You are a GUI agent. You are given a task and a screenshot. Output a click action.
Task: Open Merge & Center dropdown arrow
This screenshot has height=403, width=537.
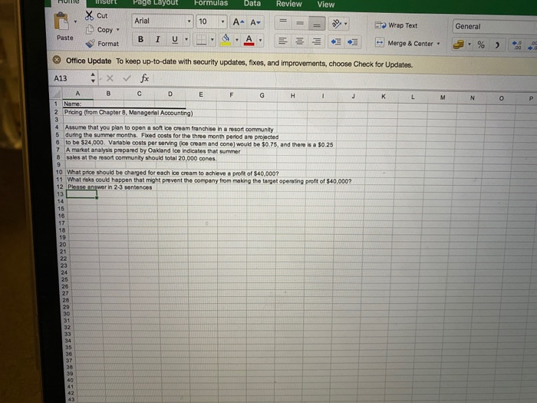click(x=438, y=44)
